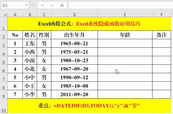Select empty 备注 cell in 小西 row
The height and width of the screenshot is (114, 173).
[162, 52]
